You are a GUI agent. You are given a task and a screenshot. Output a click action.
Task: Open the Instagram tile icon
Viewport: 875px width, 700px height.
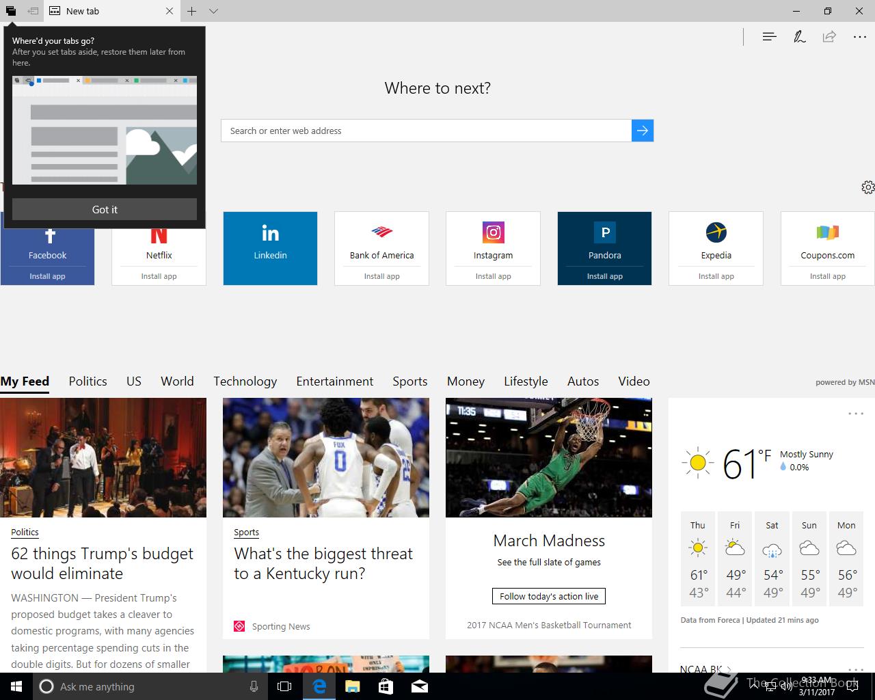(493, 232)
